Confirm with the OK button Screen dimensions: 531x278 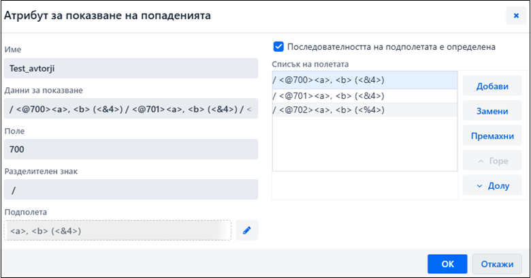point(447,264)
